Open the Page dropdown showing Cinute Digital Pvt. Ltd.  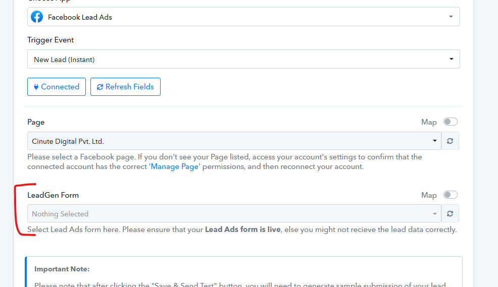(234, 141)
